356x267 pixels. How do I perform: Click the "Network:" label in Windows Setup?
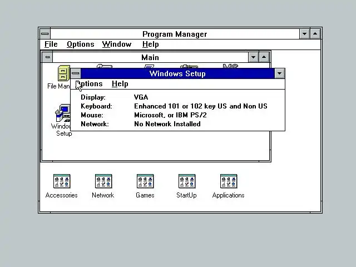(95, 124)
